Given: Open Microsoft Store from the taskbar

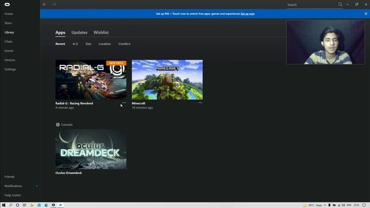Looking at the screenshot, I should (39, 205).
